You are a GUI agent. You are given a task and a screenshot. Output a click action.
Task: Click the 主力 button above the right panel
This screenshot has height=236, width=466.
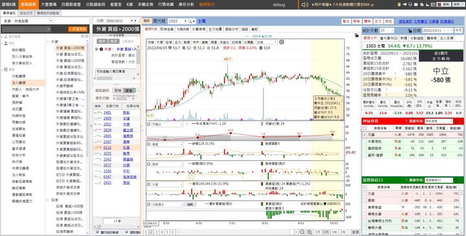[x=378, y=21]
